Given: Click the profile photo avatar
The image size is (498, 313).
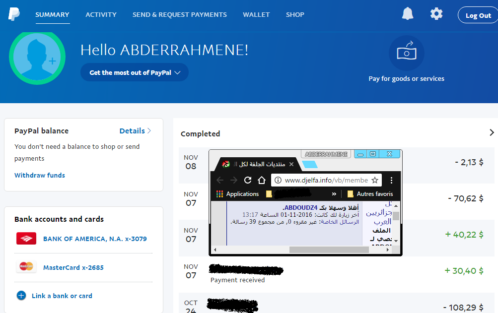Looking at the screenshot, I should click(37, 57).
